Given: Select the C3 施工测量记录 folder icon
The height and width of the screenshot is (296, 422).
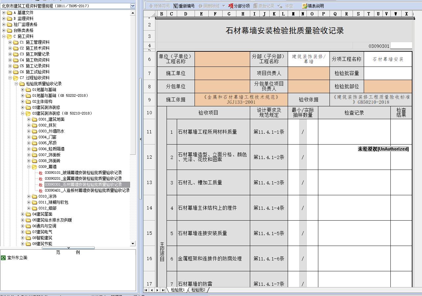Looking at the screenshot, I should pyautogui.click(x=16, y=54).
